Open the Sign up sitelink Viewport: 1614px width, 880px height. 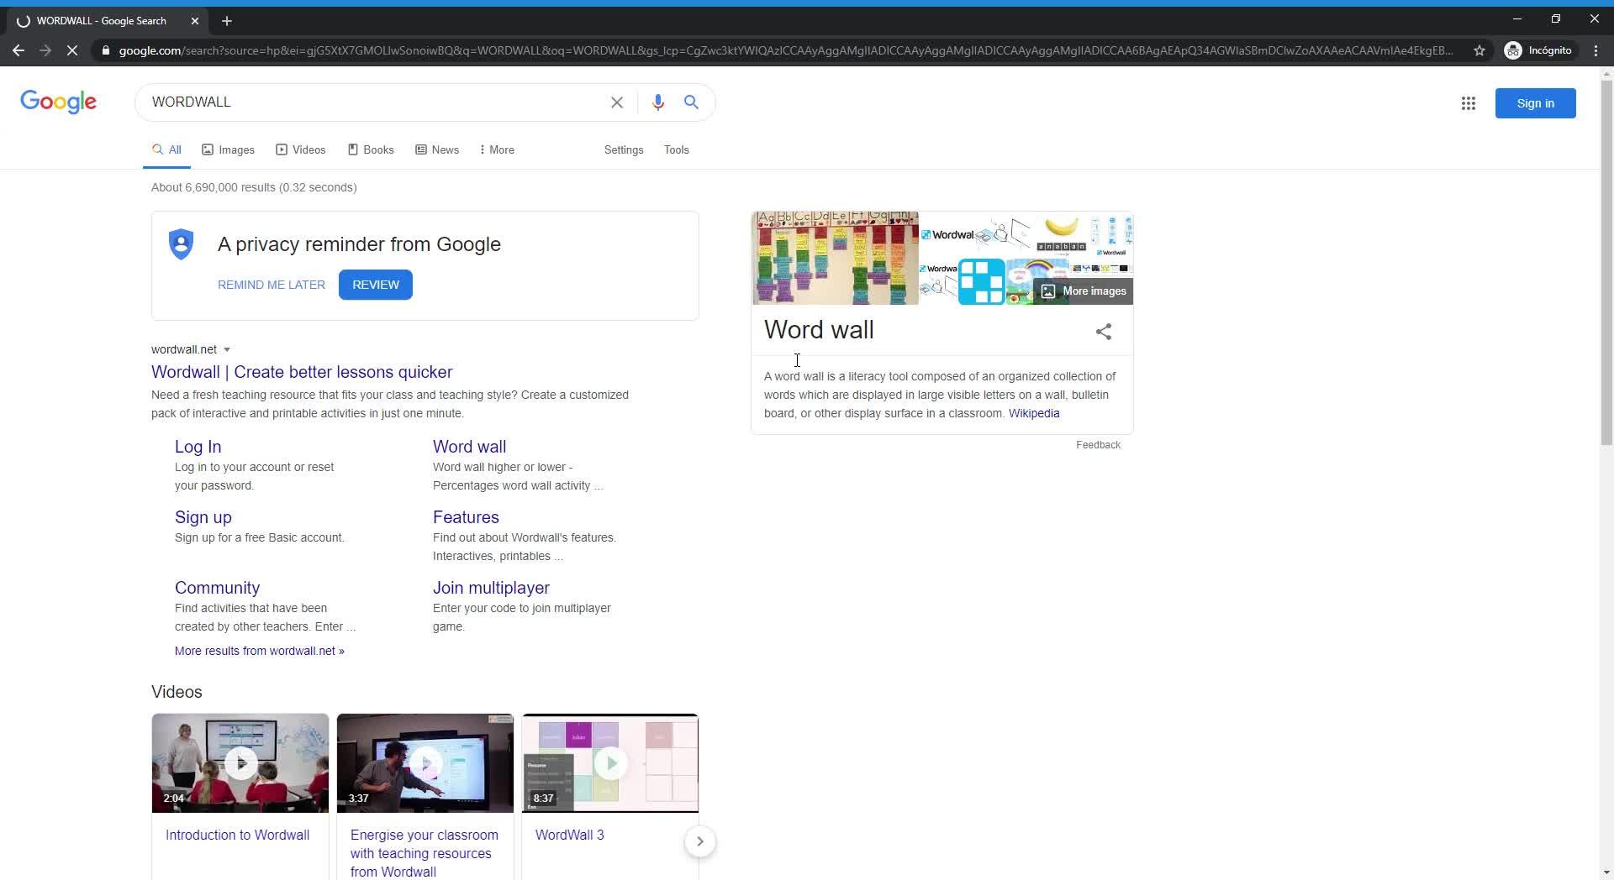click(x=203, y=517)
